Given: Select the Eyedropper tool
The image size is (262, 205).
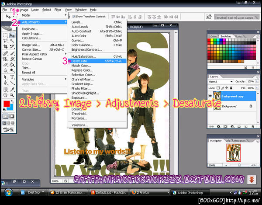Looking at the screenshot, I should coord(12,90).
